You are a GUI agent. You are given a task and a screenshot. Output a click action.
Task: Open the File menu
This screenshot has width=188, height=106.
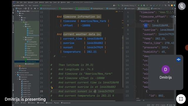tap(18, 2)
